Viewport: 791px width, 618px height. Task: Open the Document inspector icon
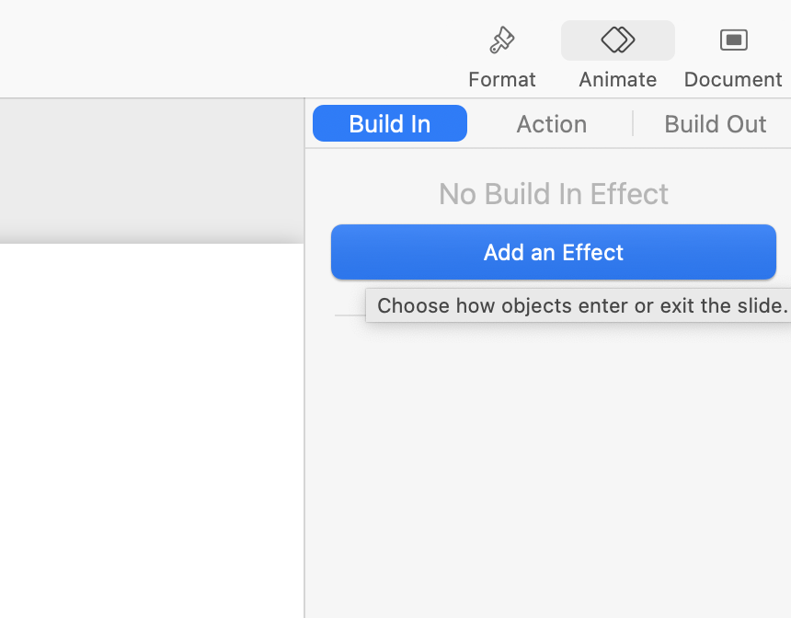click(733, 40)
